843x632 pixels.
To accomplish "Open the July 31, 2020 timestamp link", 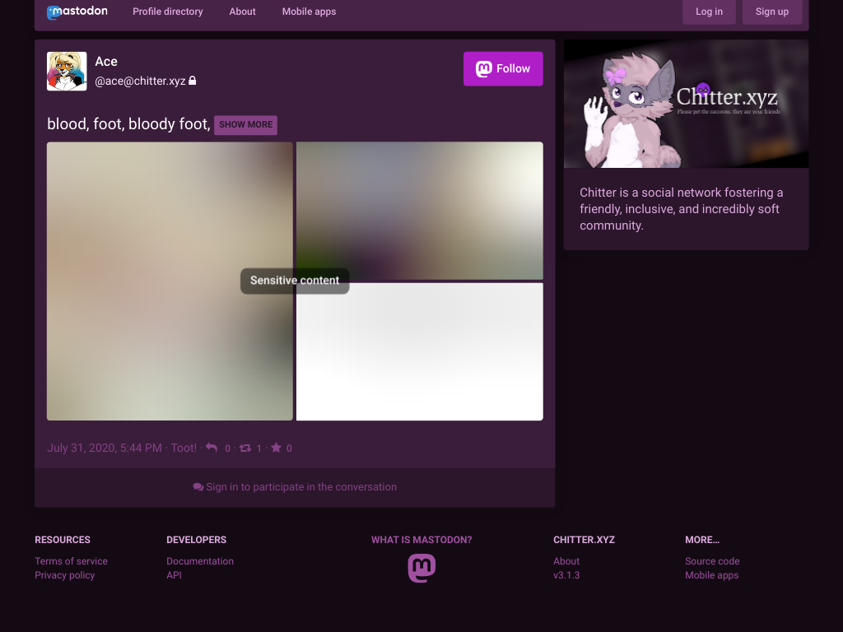I will point(105,448).
